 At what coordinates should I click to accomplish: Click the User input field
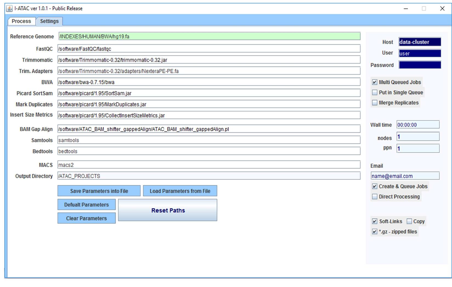420,53
